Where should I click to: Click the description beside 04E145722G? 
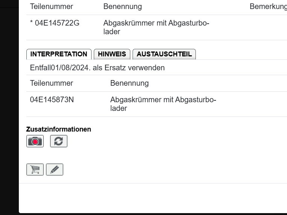(156, 27)
